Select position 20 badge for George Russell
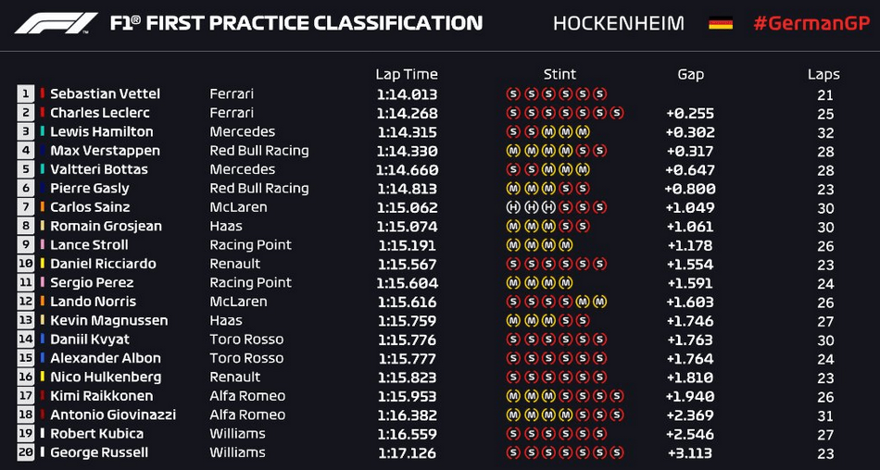The image size is (880, 470). point(25,452)
